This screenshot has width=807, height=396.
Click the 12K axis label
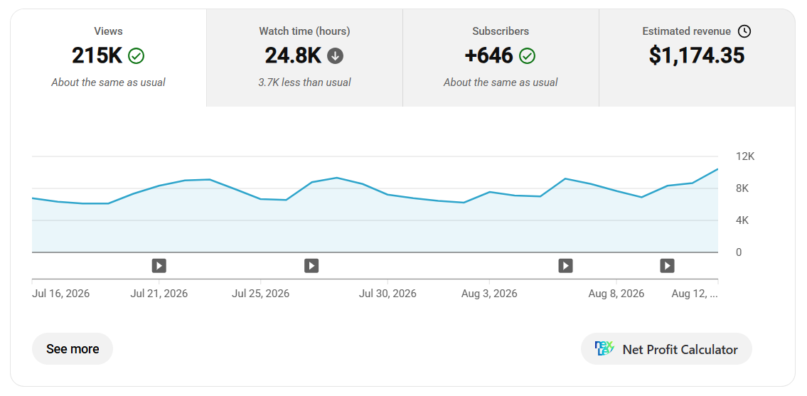point(745,156)
